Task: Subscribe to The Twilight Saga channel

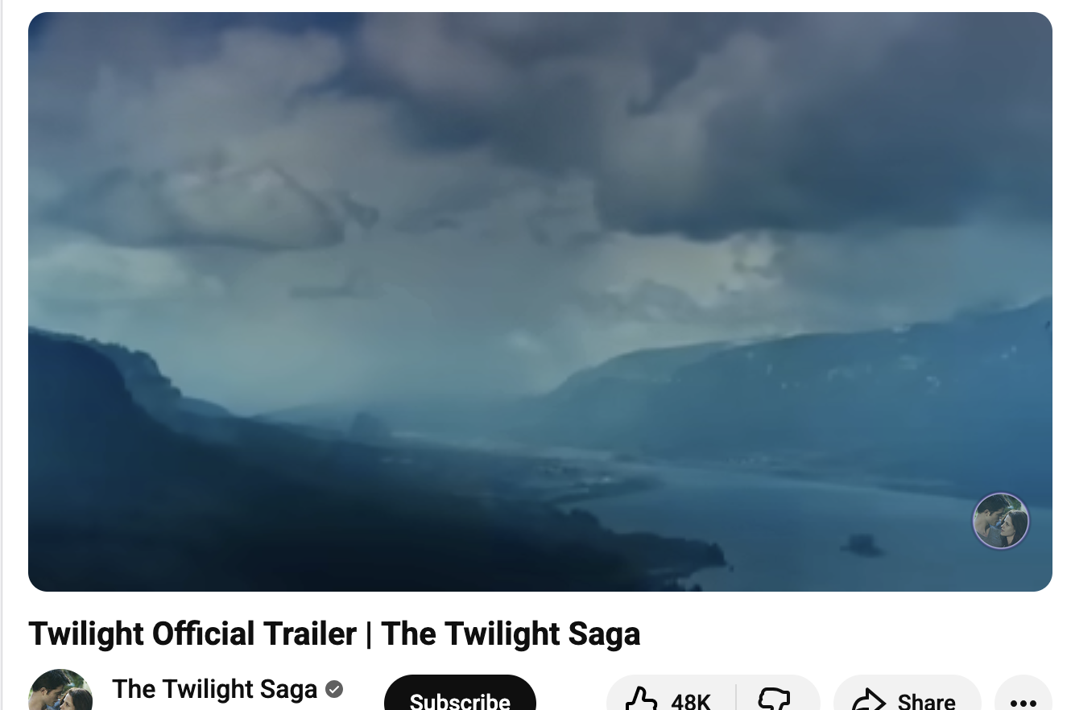Action: [460, 693]
